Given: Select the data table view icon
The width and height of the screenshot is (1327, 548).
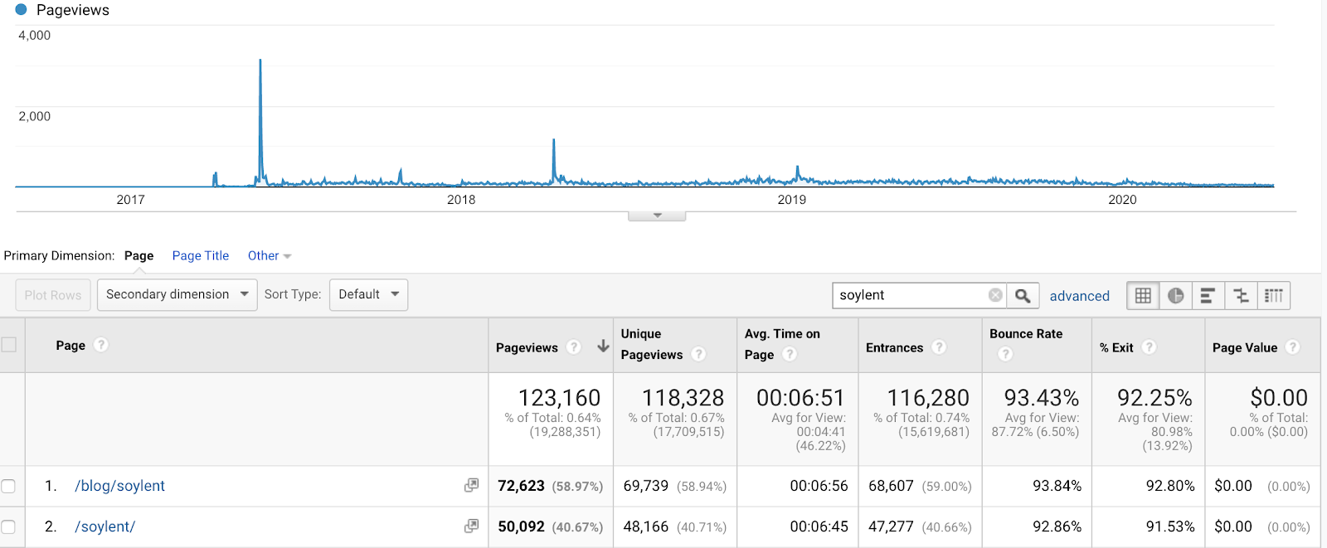Looking at the screenshot, I should 1143,295.
